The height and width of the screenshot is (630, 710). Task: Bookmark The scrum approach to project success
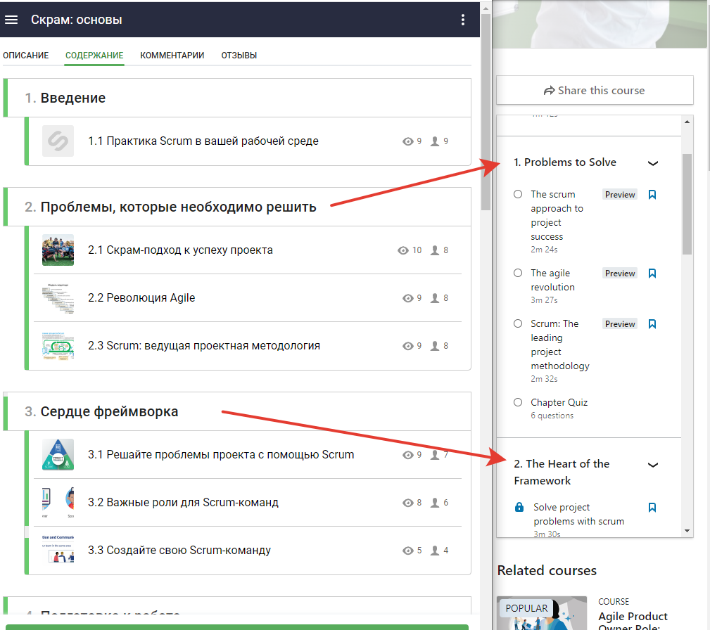click(652, 195)
